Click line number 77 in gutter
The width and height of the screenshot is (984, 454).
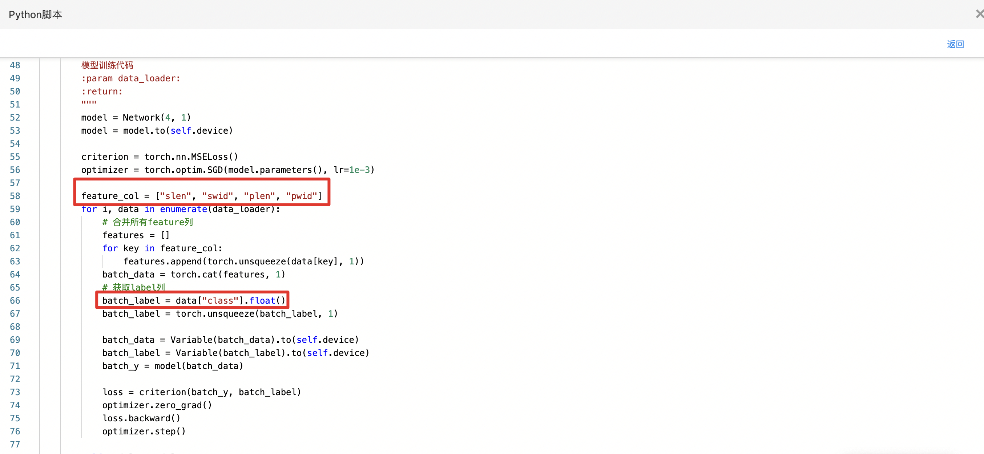click(15, 445)
